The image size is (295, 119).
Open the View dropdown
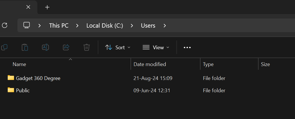pyautogui.click(x=156, y=48)
